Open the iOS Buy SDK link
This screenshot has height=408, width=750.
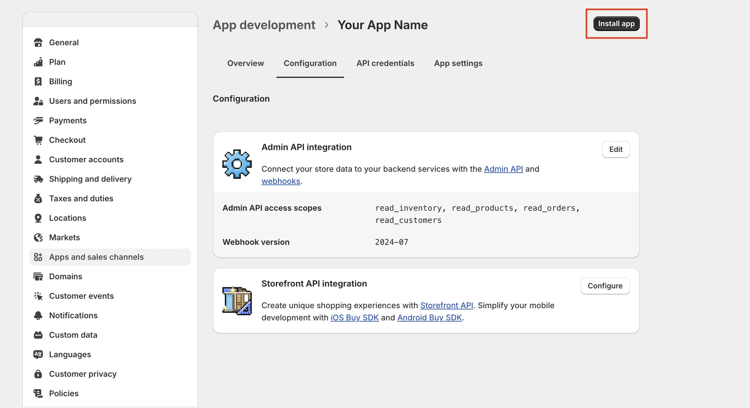pos(354,318)
